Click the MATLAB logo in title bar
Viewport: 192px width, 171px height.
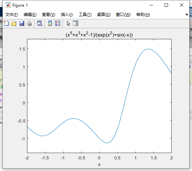(x=8, y=5)
